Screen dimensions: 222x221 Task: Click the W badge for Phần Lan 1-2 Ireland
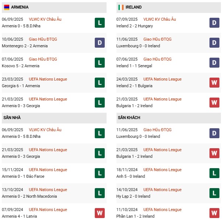point(214,213)
